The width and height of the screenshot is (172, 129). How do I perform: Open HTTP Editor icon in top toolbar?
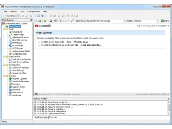point(39,16)
